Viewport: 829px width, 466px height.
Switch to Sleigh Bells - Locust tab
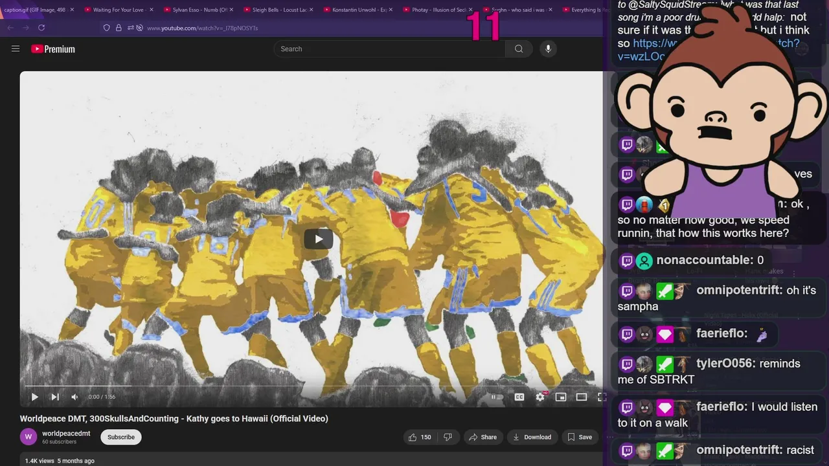(x=278, y=10)
